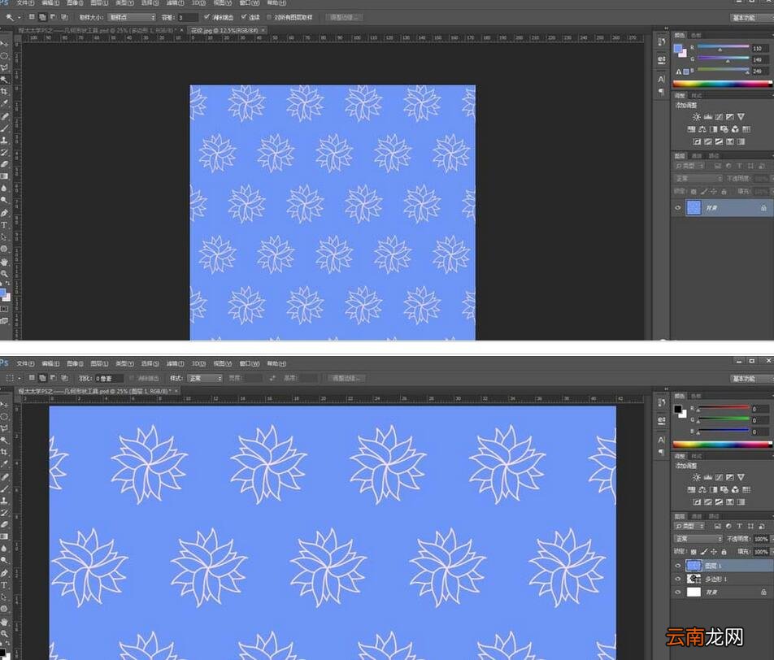Add Photo Filter adjustment in the lower window Adjustments panel
This screenshot has height=660, width=774.
(724, 489)
